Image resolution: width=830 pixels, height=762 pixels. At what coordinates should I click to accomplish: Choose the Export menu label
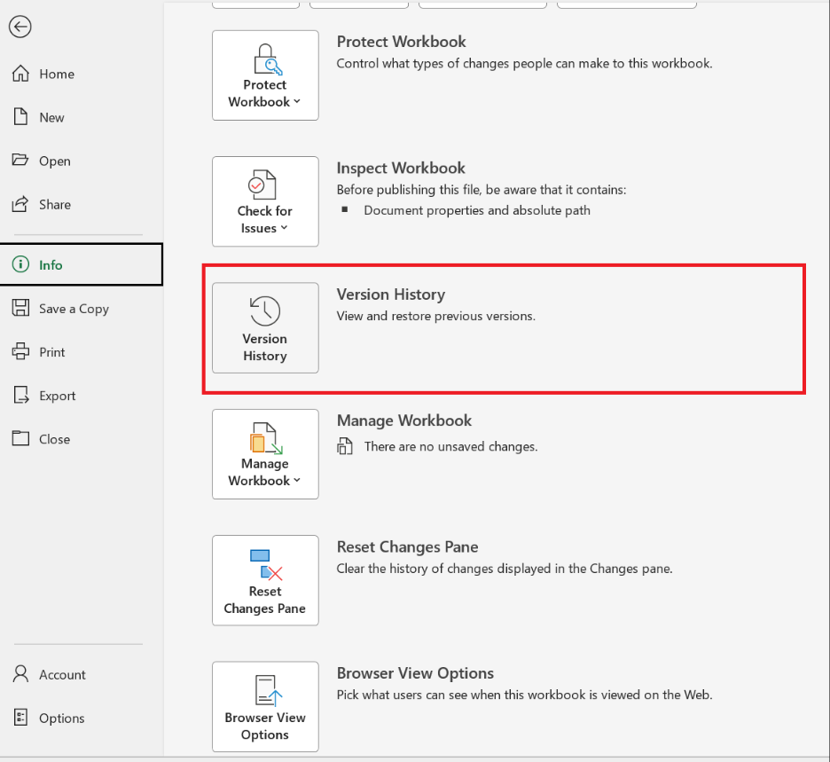pos(57,397)
